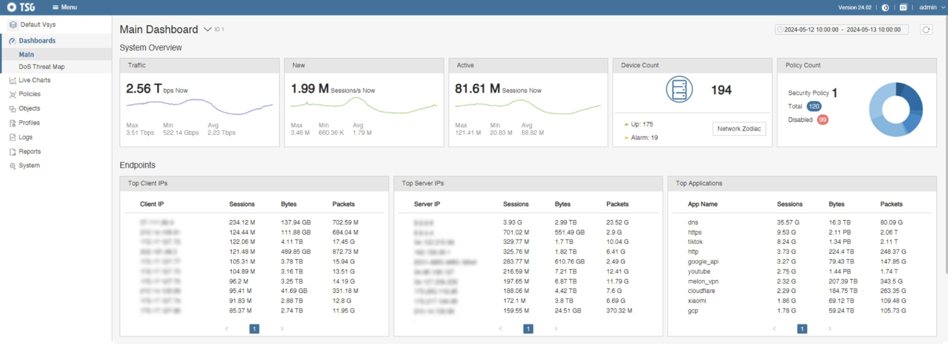The height and width of the screenshot is (347, 948).
Task: Click the Profiles sidebar icon
Action: click(x=12, y=123)
